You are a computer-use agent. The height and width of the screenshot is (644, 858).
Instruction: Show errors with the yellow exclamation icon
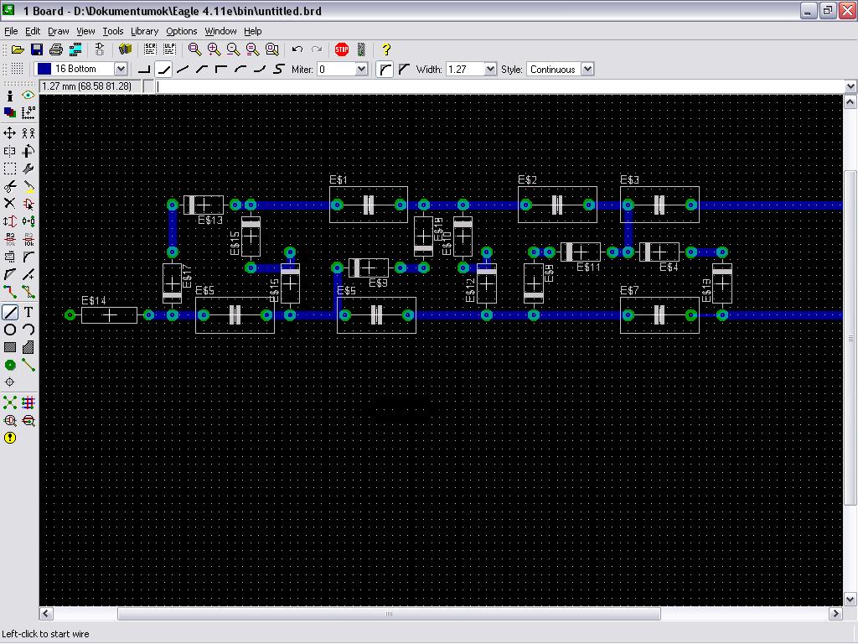[10, 438]
